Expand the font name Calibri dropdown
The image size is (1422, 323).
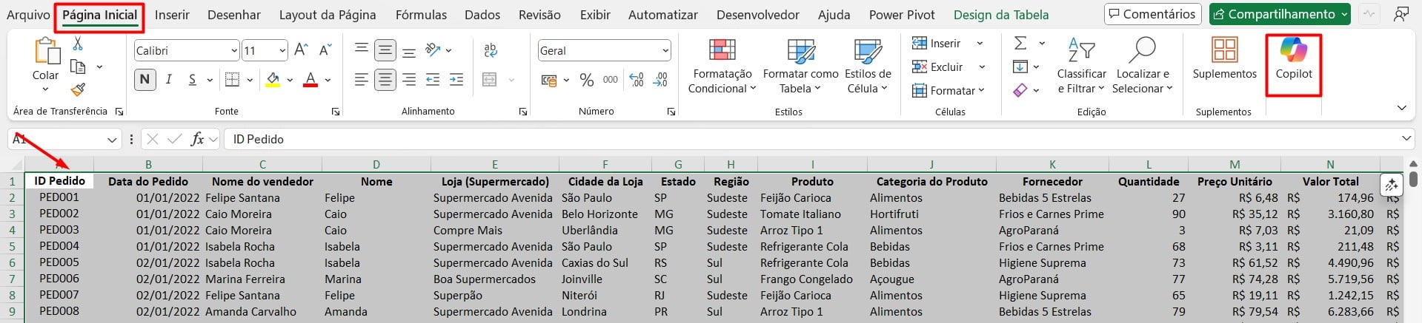234,51
